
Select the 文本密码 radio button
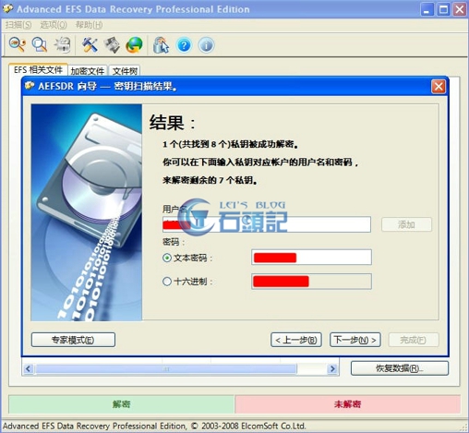click(x=167, y=258)
